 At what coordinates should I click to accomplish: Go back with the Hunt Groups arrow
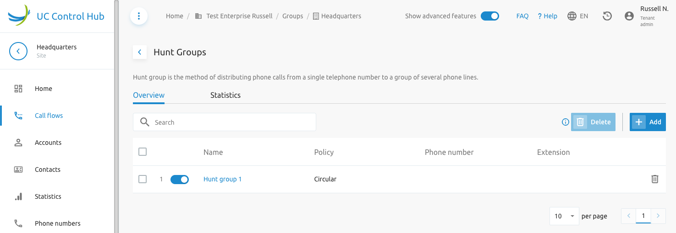pos(140,52)
